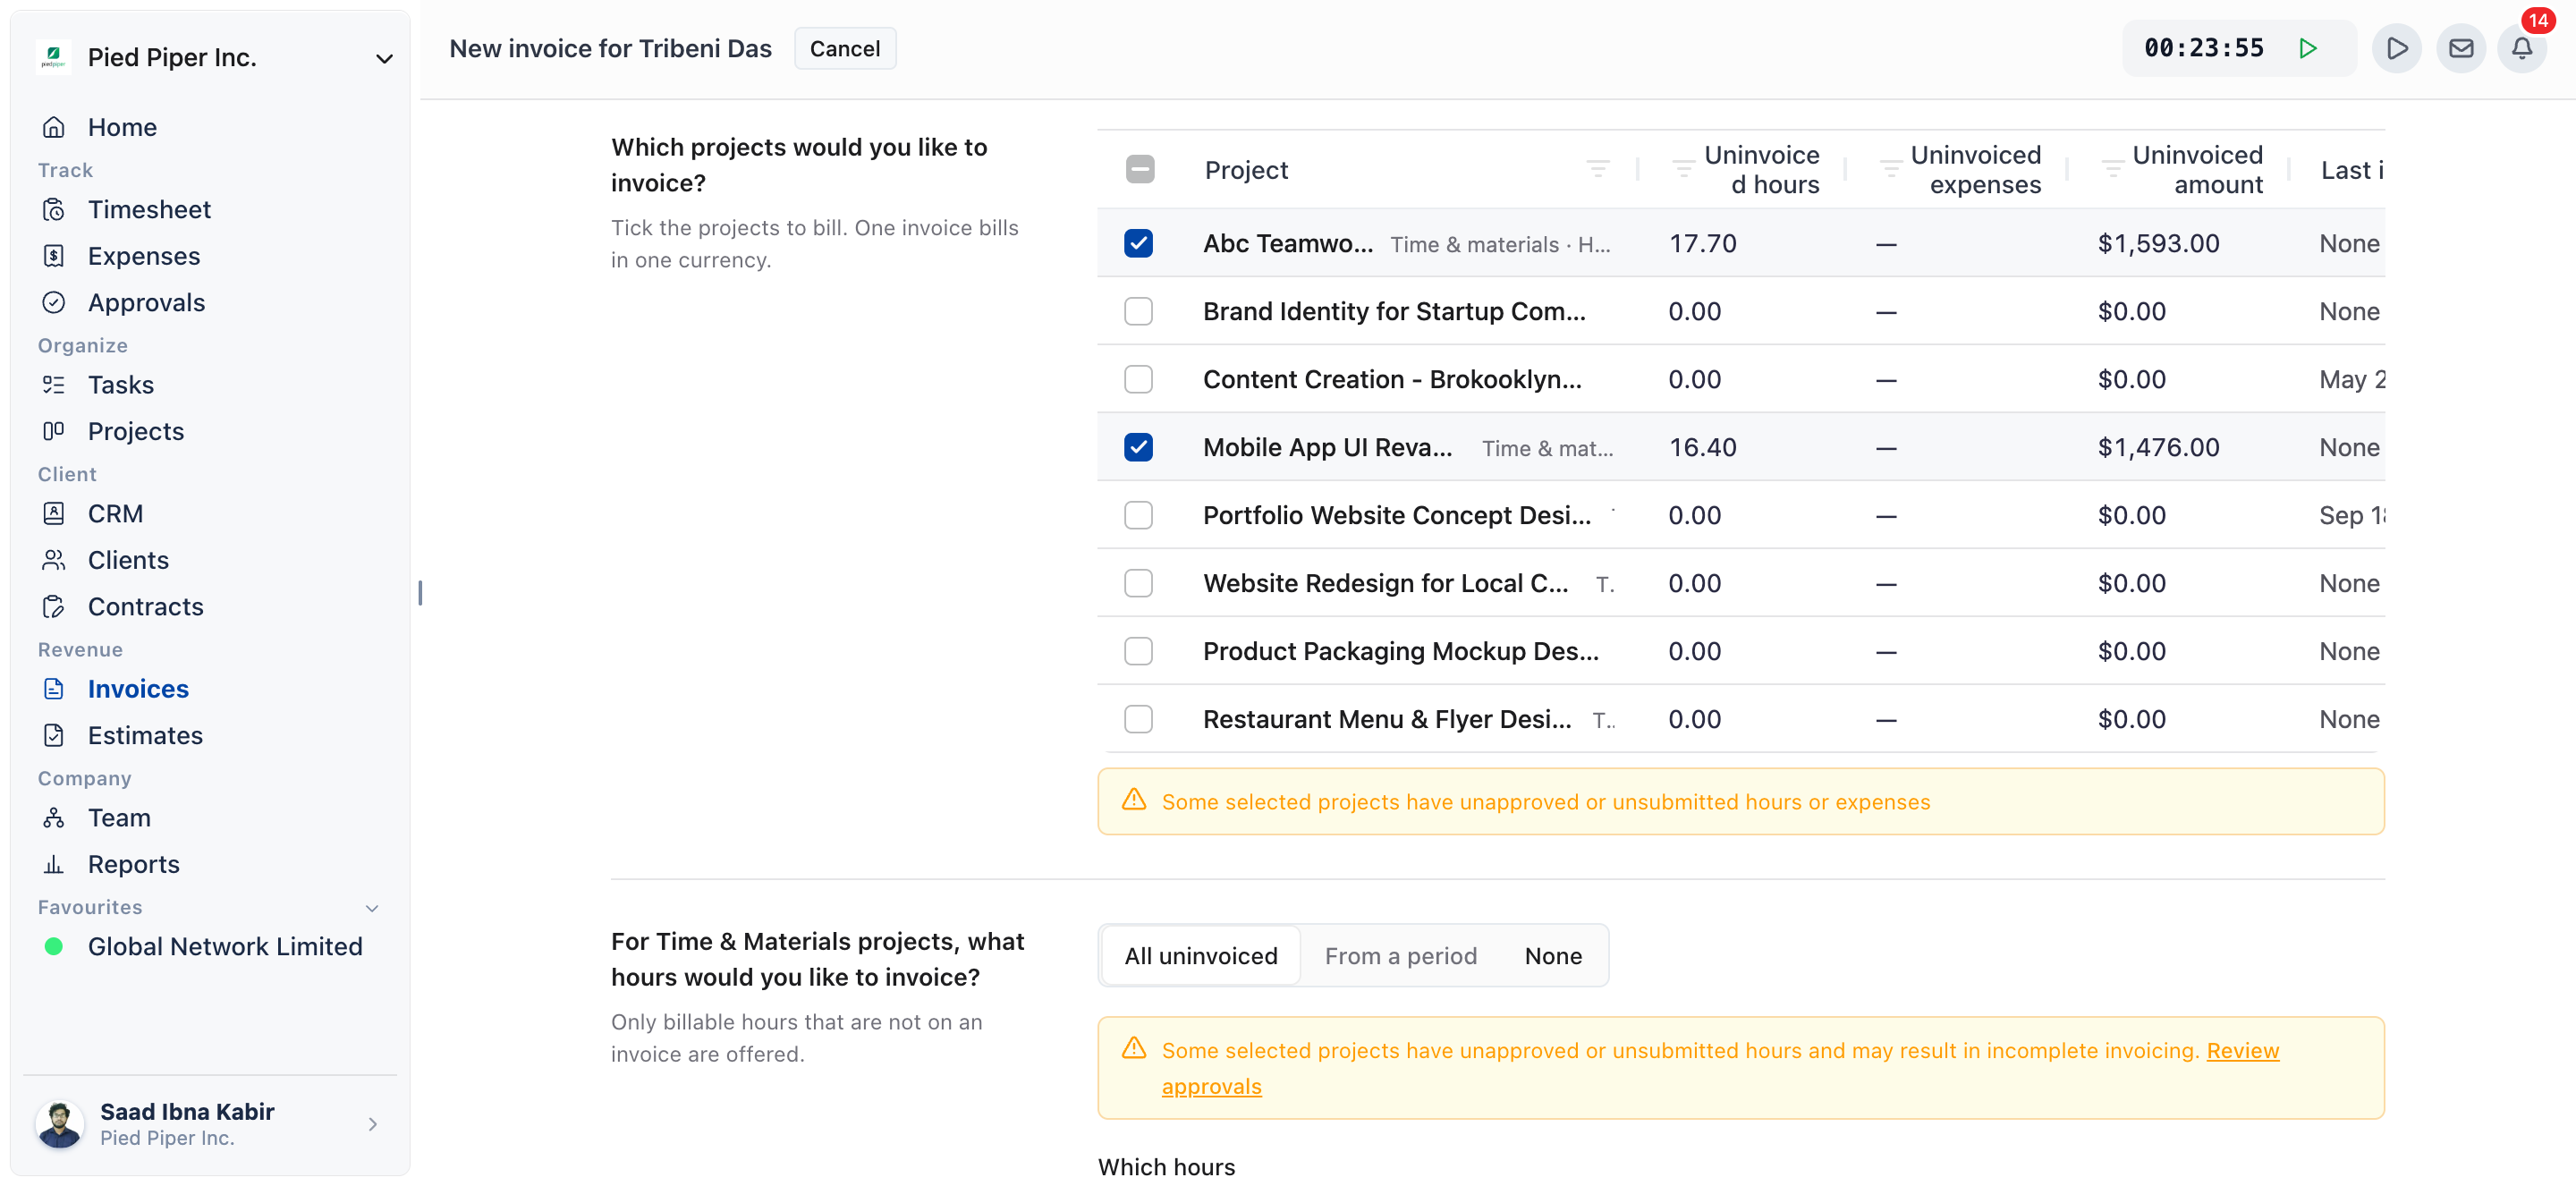
Task: Collapse the Favourites section chevron
Action: (x=372, y=908)
